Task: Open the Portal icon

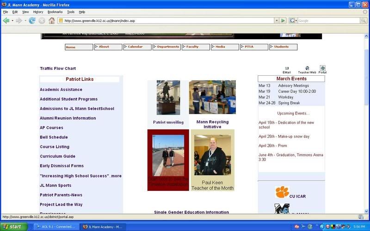Action: (322, 68)
